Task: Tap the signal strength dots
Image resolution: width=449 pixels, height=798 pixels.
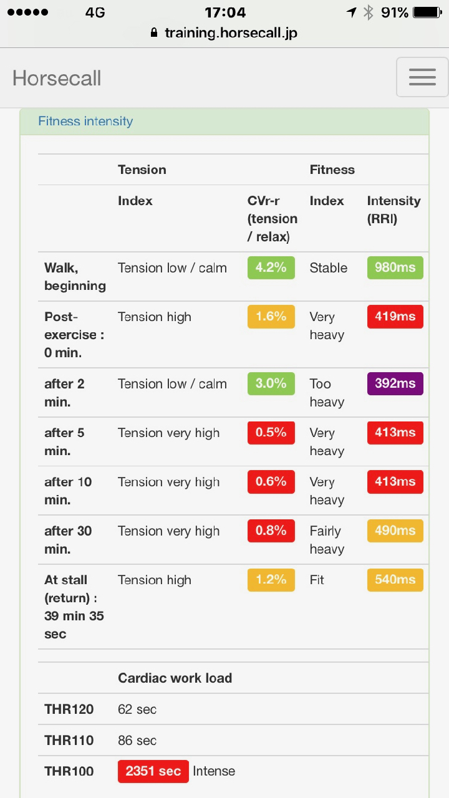Action: point(27,12)
